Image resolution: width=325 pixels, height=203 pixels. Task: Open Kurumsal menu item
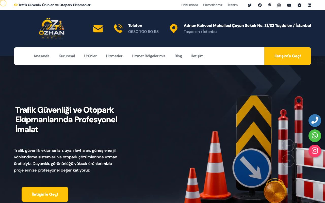(67, 56)
